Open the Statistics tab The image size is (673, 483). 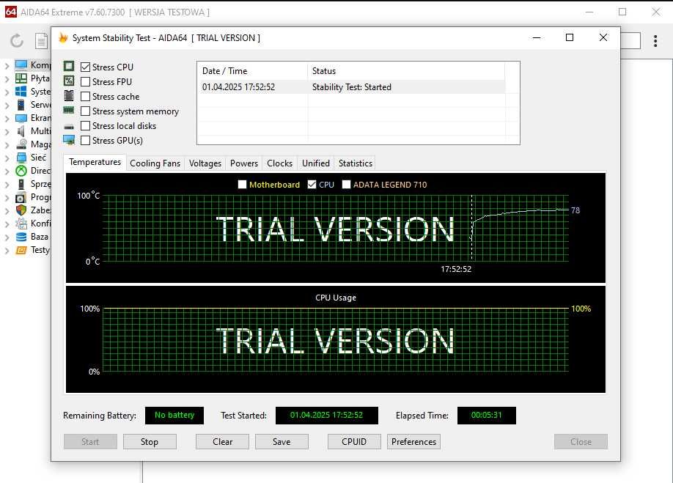tap(356, 163)
